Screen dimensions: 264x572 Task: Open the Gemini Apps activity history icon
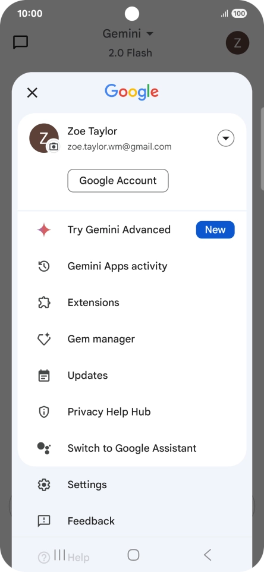[44, 266]
